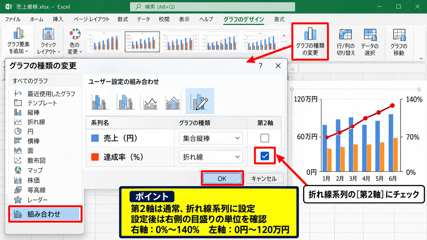Open chart type dropdown showing 折れ線
The height and width of the screenshot is (240, 427).
pyautogui.click(x=211, y=157)
